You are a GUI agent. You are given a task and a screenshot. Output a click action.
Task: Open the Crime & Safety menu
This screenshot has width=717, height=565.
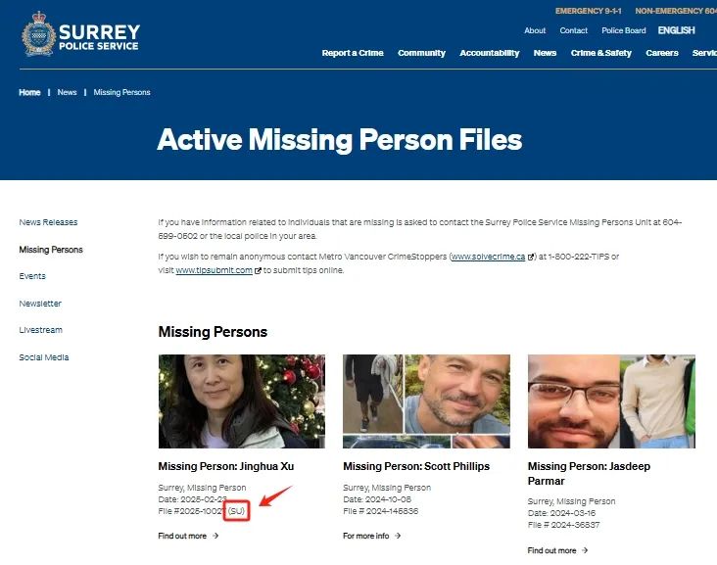click(x=601, y=53)
